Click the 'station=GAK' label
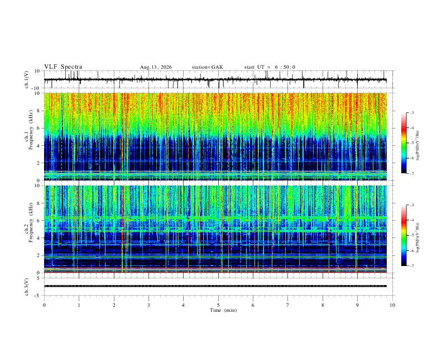Screen dimensions: 442x342 (x=207, y=67)
